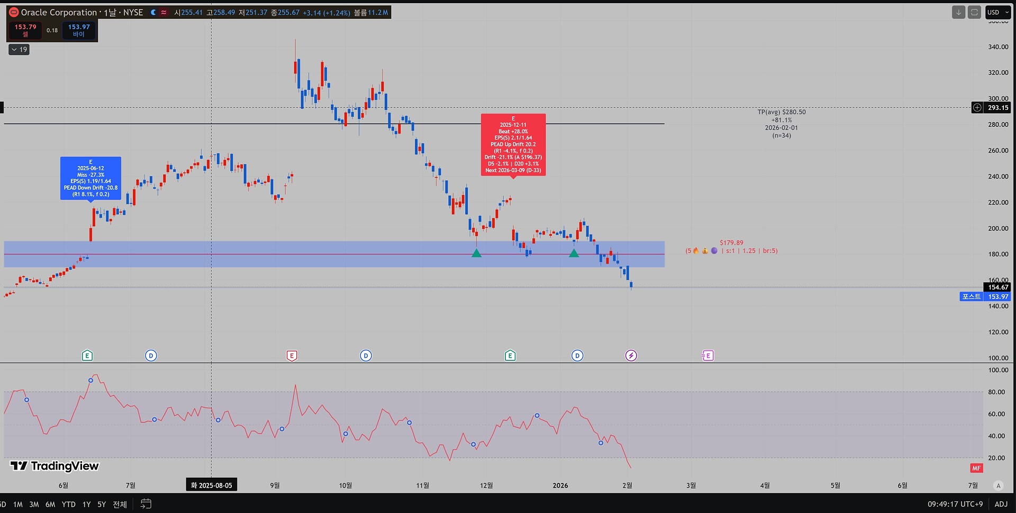The height and width of the screenshot is (513, 1016).
Task: Click the red 2025-12-11 earnings Beat label
Action: pos(513,144)
